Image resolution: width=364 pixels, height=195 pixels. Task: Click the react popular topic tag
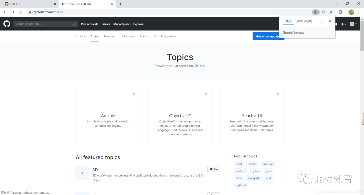coord(239,164)
